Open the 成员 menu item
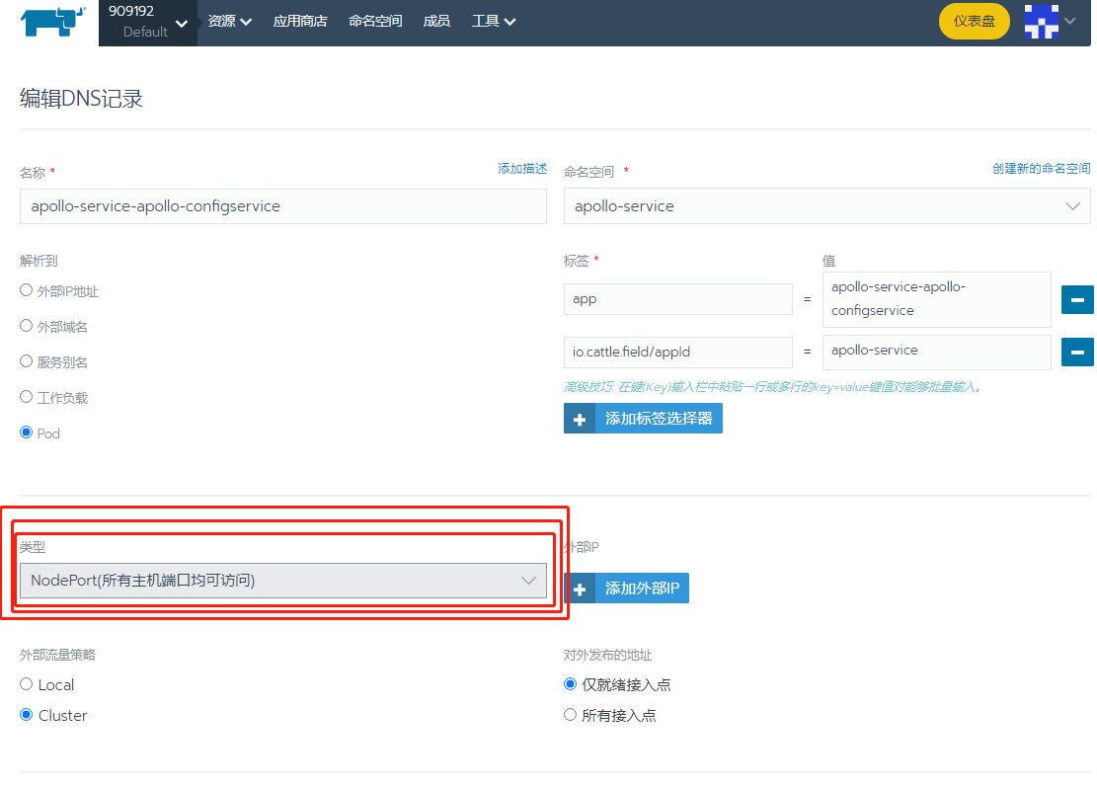1097x787 pixels. coord(436,20)
